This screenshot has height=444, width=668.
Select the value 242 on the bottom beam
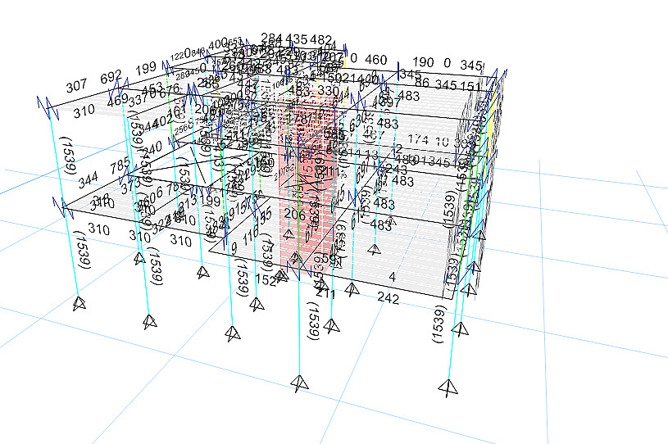[x=389, y=297]
